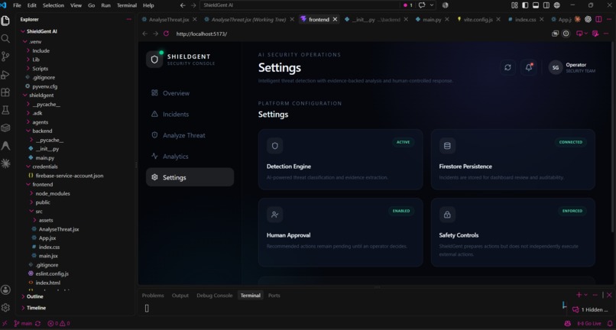The height and width of the screenshot is (330, 616).
Task: Open the Search view in activity bar
Action: pos(5,38)
